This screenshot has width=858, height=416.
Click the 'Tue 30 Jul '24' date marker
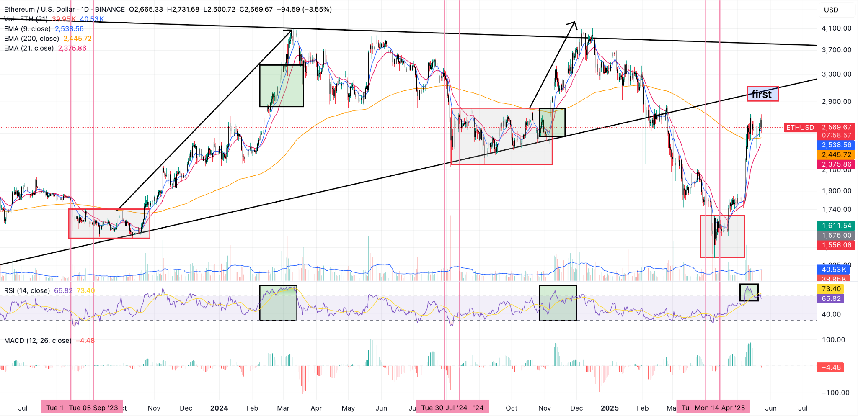pos(445,408)
